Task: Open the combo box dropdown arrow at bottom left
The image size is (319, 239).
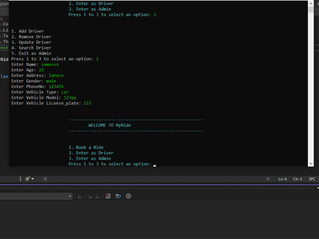Action: click(70, 196)
